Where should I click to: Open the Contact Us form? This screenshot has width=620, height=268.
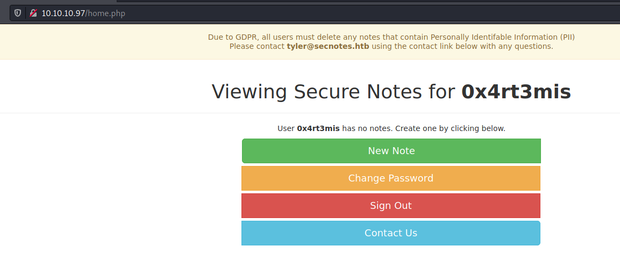391,233
